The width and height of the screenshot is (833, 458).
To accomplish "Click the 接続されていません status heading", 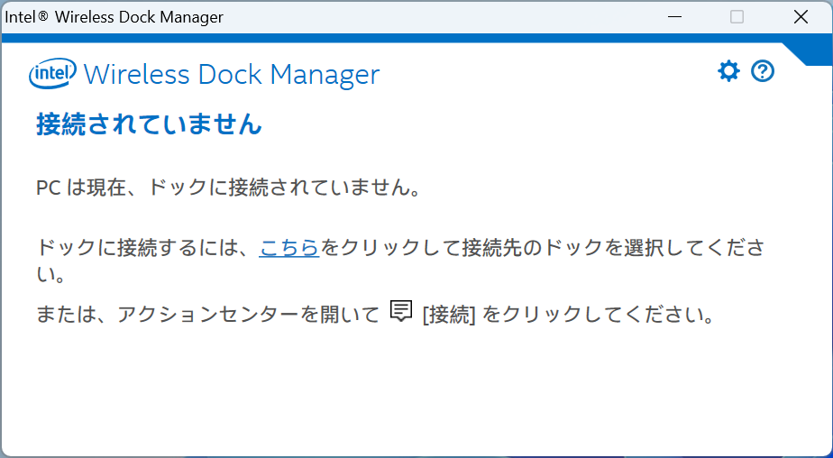I will point(149,124).
